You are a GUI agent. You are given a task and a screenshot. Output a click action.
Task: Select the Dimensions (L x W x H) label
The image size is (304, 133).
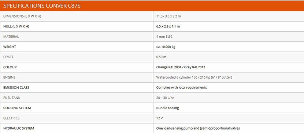[x=22, y=16]
